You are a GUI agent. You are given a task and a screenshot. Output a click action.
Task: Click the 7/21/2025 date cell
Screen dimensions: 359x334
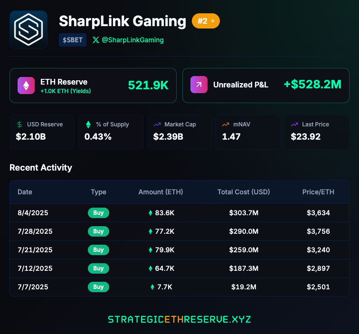(x=35, y=250)
